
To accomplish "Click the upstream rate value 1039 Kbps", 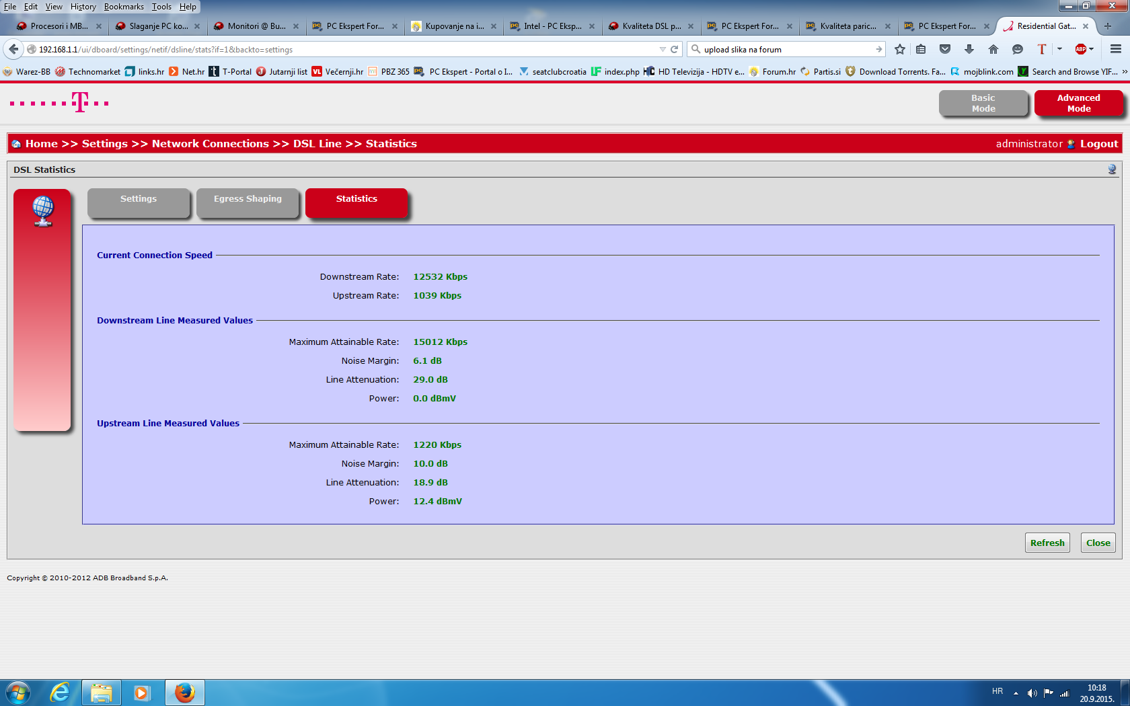I will pos(437,296).
